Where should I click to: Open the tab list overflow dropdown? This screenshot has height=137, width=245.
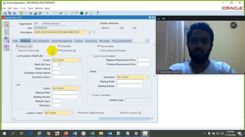[147, 41]
